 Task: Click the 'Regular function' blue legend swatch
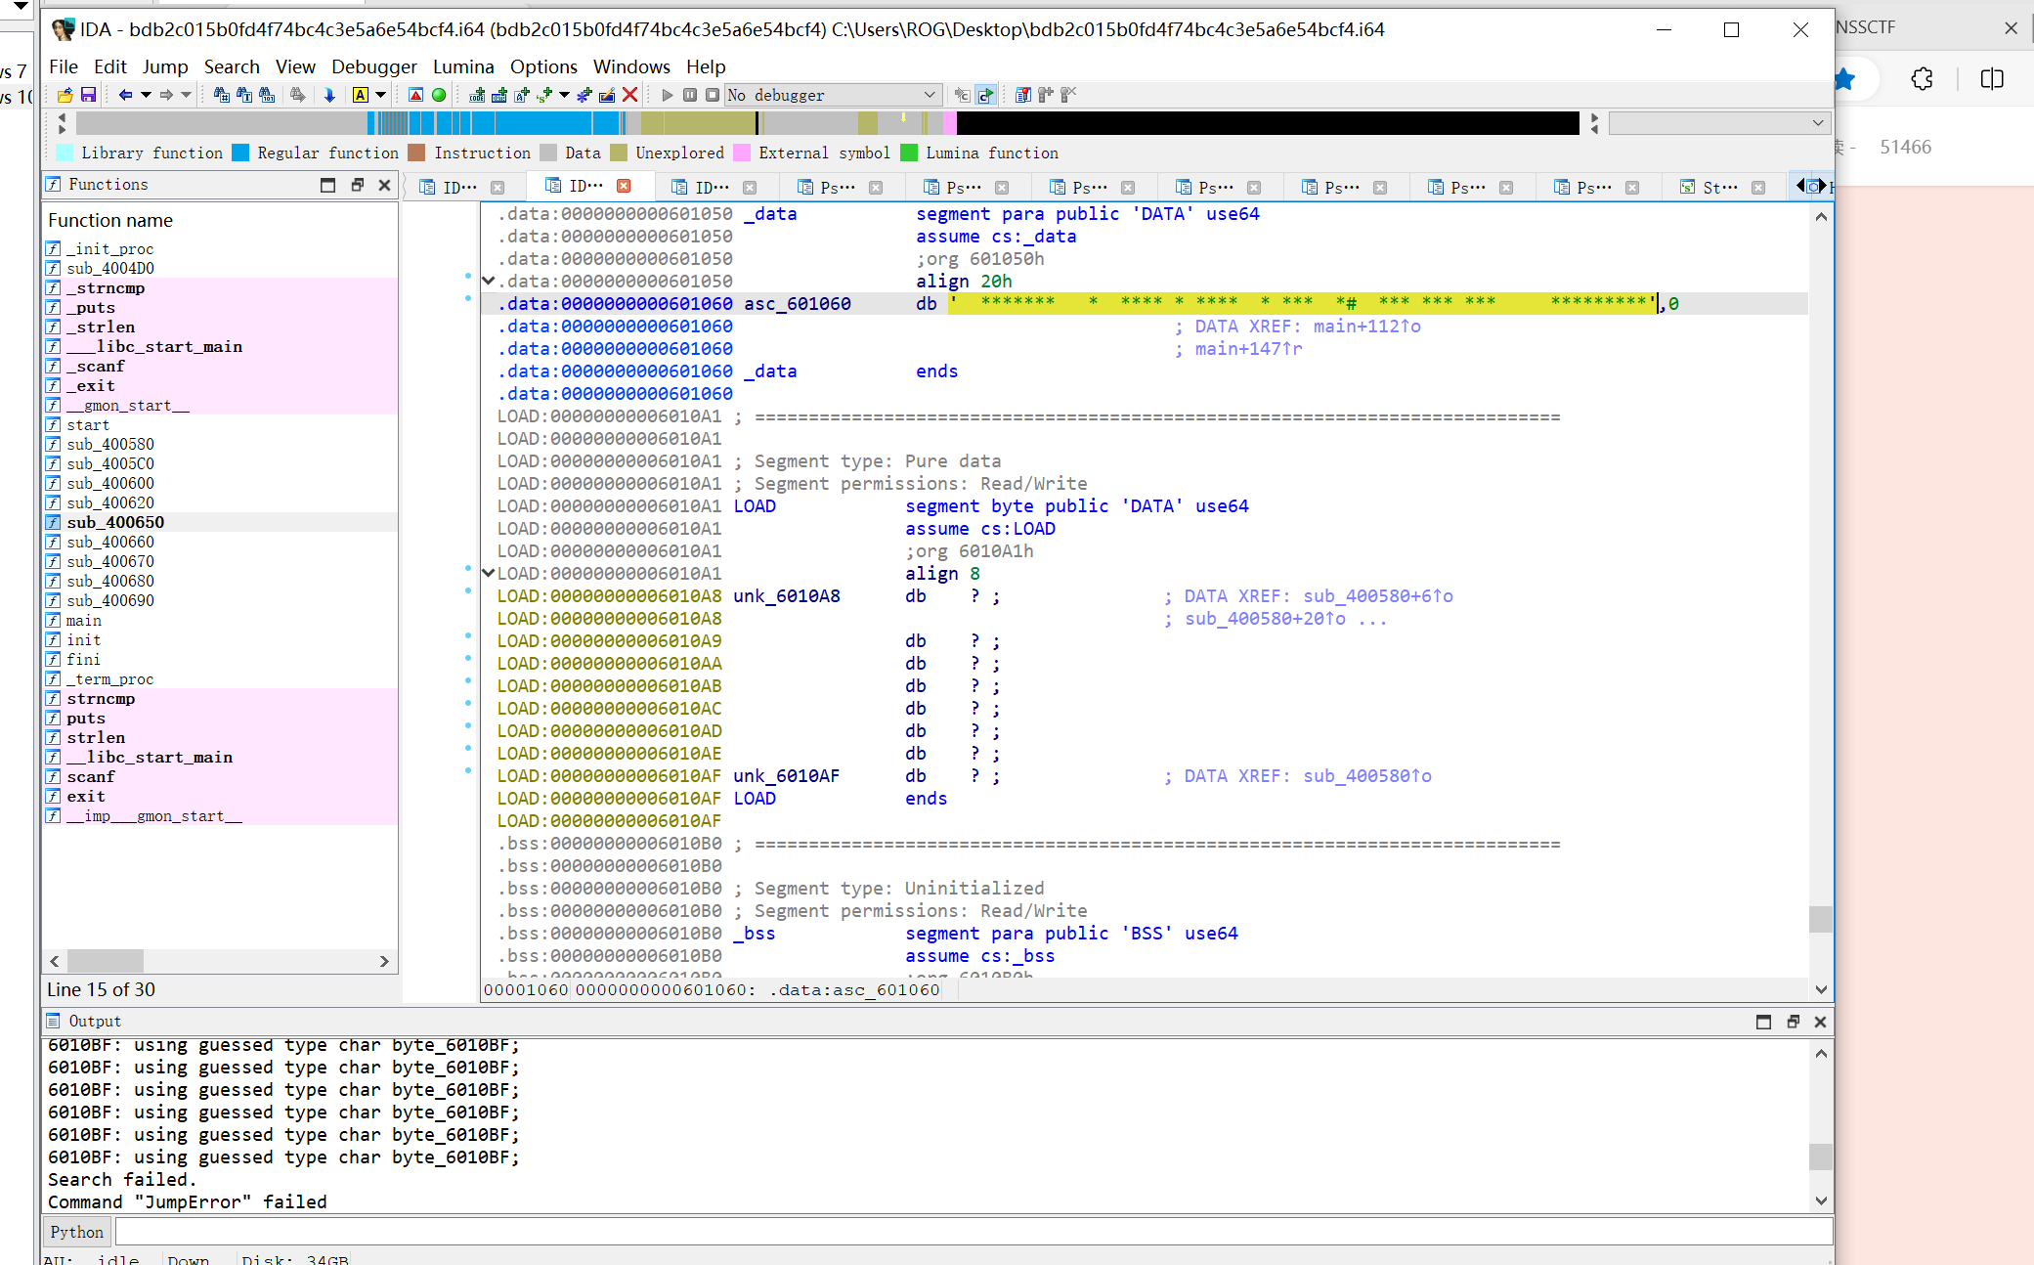coord(239,153)
